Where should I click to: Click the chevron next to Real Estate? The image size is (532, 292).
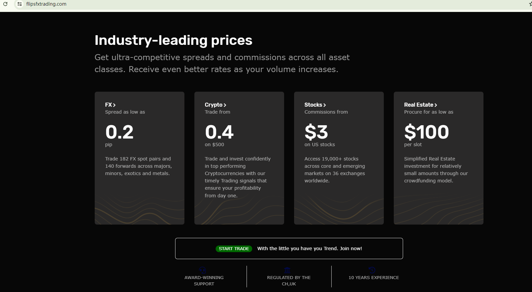point(436,105)
